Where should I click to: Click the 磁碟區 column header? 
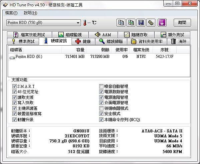click(35, 50)
